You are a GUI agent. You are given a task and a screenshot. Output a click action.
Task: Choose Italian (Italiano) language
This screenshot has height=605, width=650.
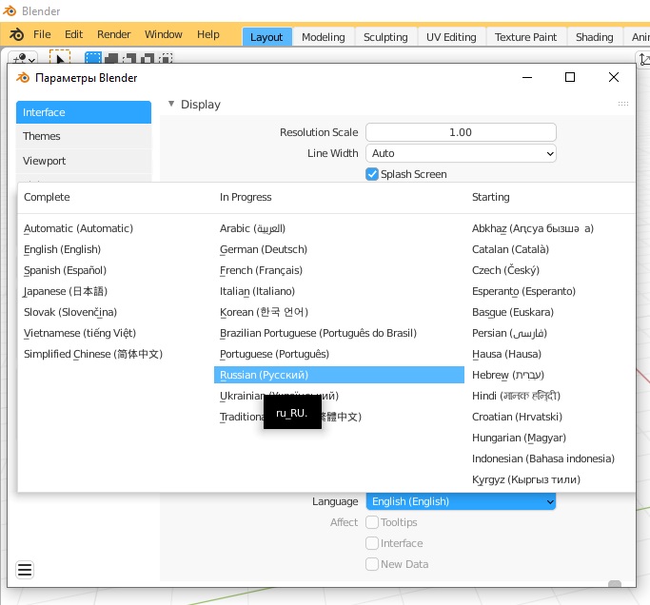(x=257, y=291)
